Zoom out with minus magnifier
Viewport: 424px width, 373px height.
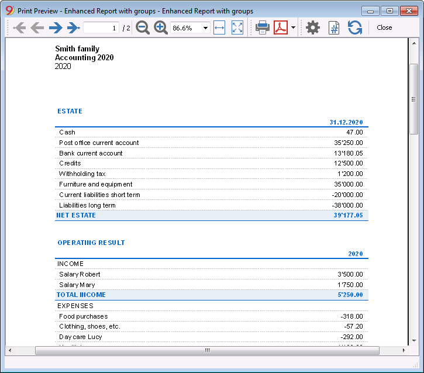143,27
